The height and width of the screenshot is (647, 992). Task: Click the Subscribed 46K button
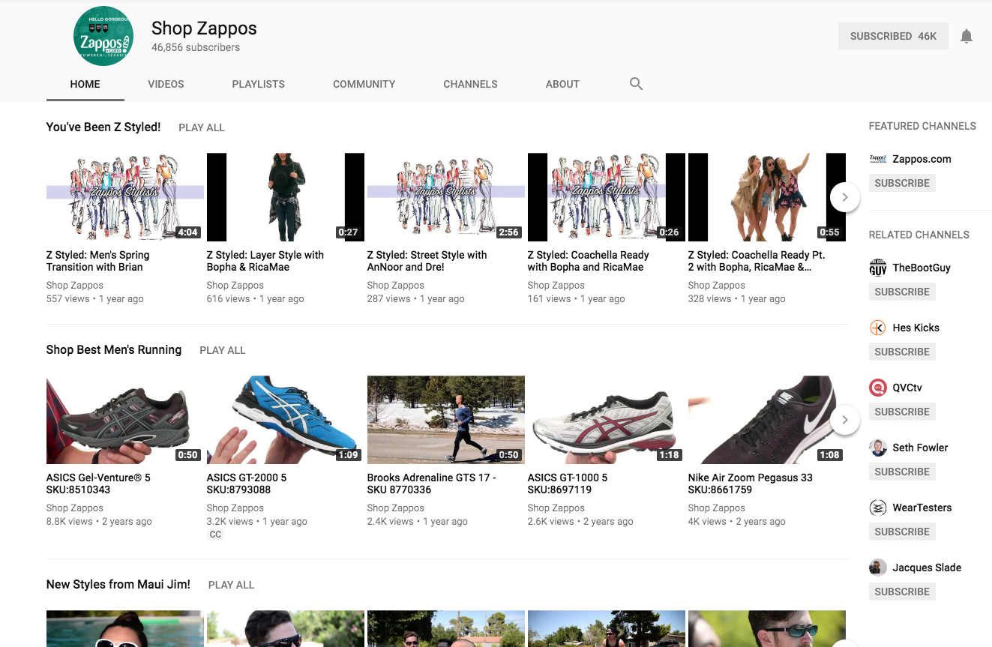tap(893, 36)
